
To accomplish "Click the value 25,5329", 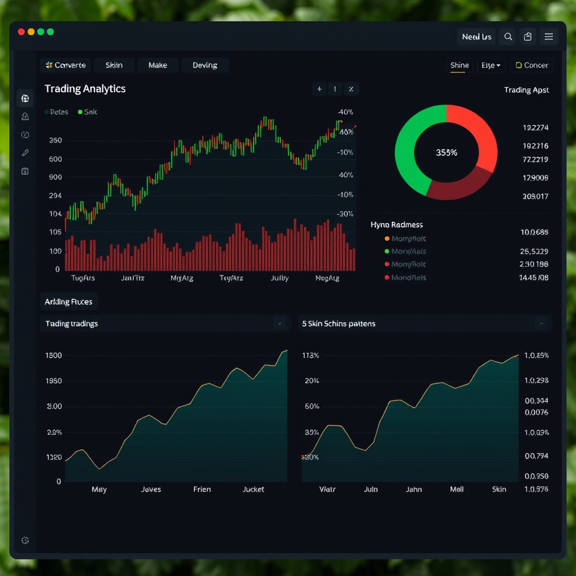I will pyautogui.click(x=534, y=251).
